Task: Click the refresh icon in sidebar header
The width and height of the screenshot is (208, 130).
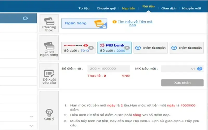Action: 25,18
